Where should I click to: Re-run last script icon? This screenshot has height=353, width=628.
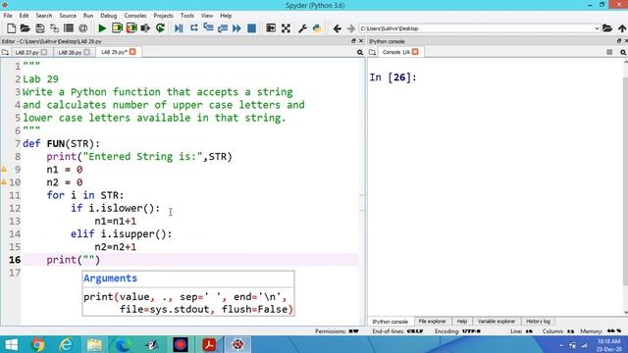coord(160,28)
